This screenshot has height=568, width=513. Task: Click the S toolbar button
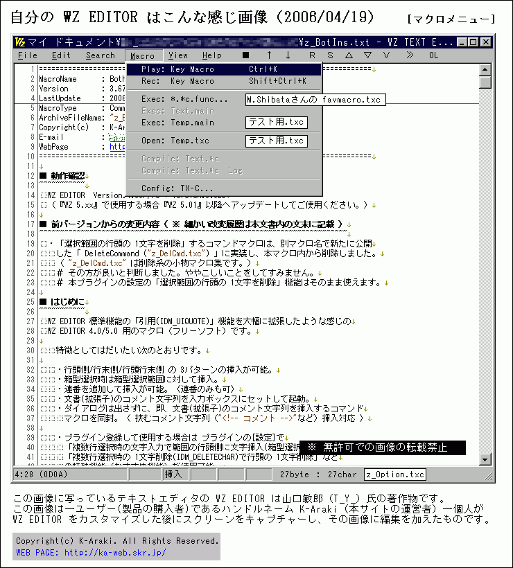(330, 55)
